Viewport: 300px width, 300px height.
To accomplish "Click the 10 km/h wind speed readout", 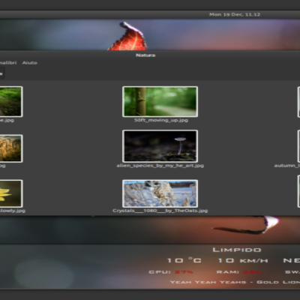I will [x=243, y=261].
